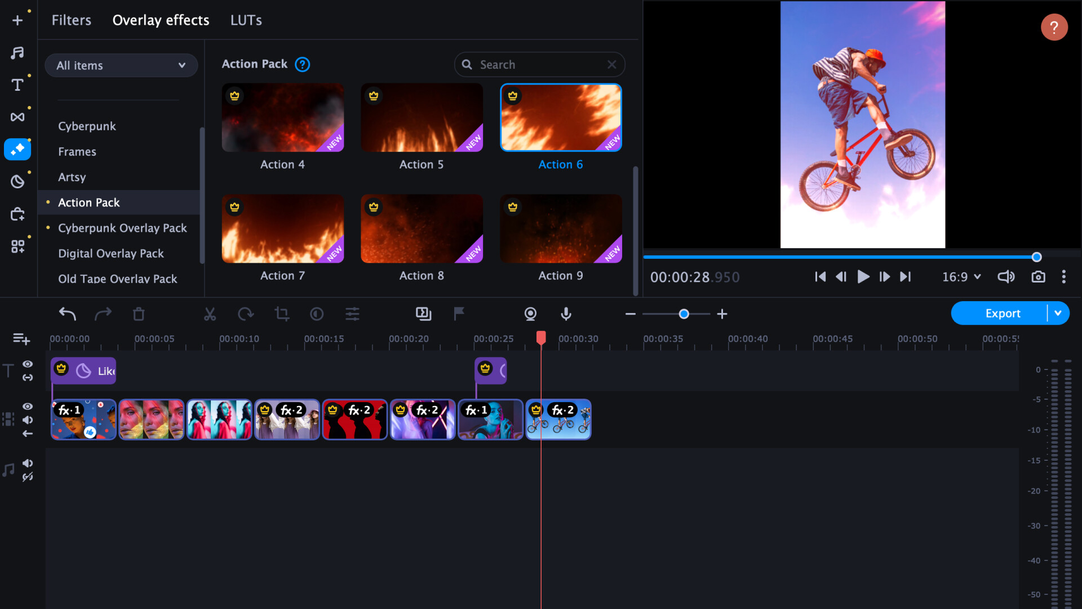
Task: Click the undo button
Action: pos(68,313)
